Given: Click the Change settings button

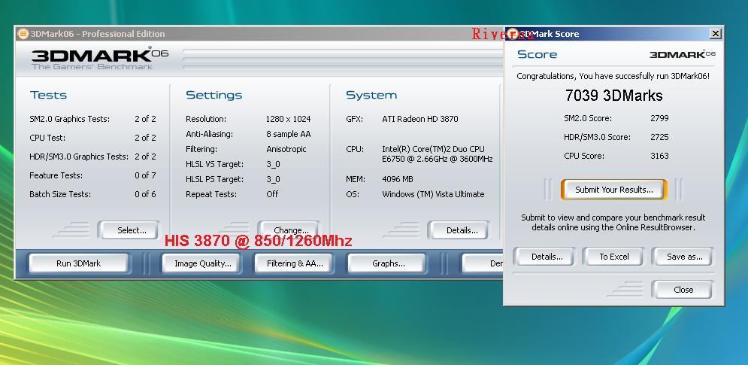Looking at the screenshot, I should coord(288,230).
